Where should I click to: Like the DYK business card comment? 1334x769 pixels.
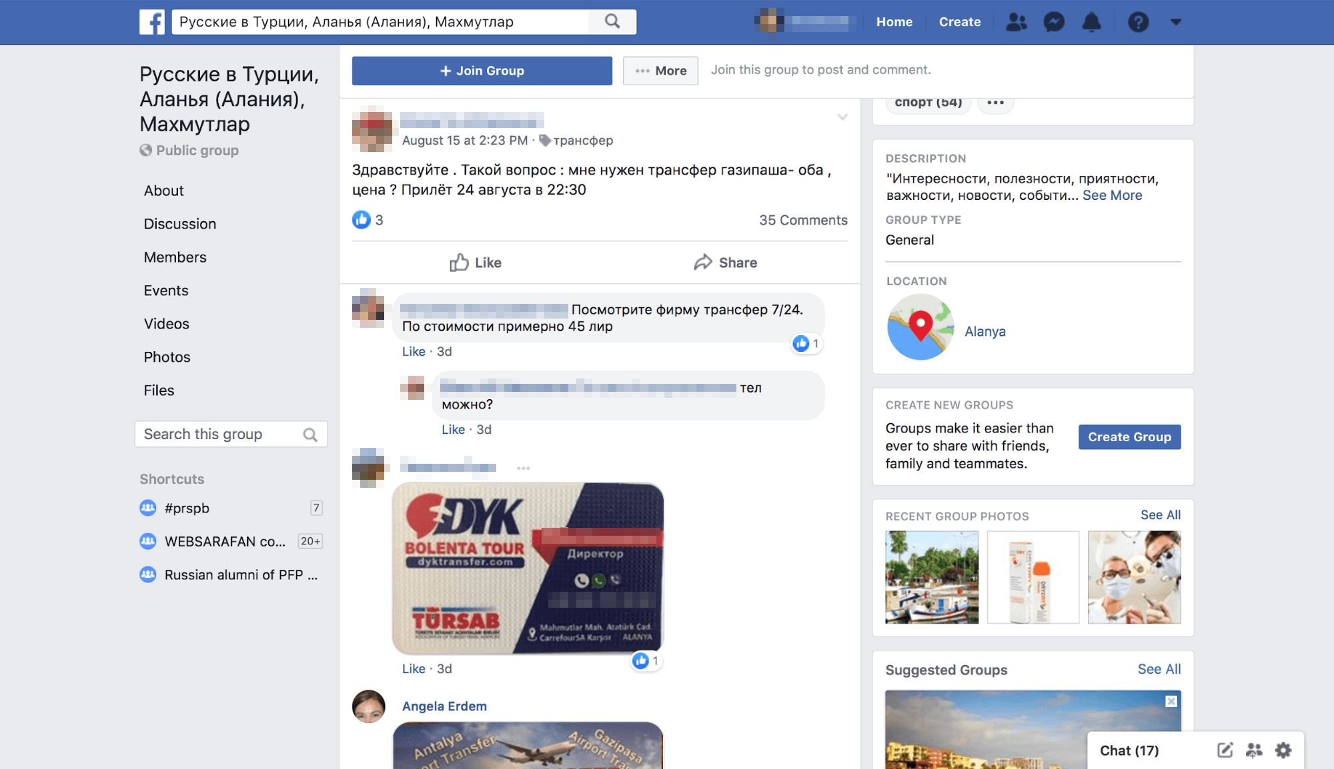pyautogui.click(x=414, y=668)
